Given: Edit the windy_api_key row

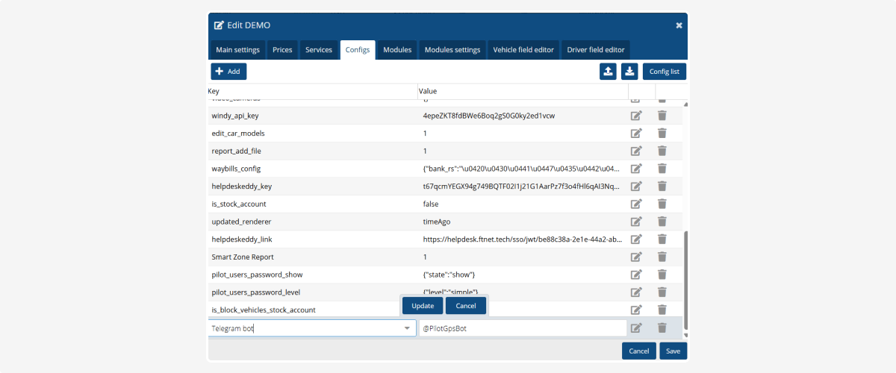Looking at the screenshot, I should (x=636, y=116).
